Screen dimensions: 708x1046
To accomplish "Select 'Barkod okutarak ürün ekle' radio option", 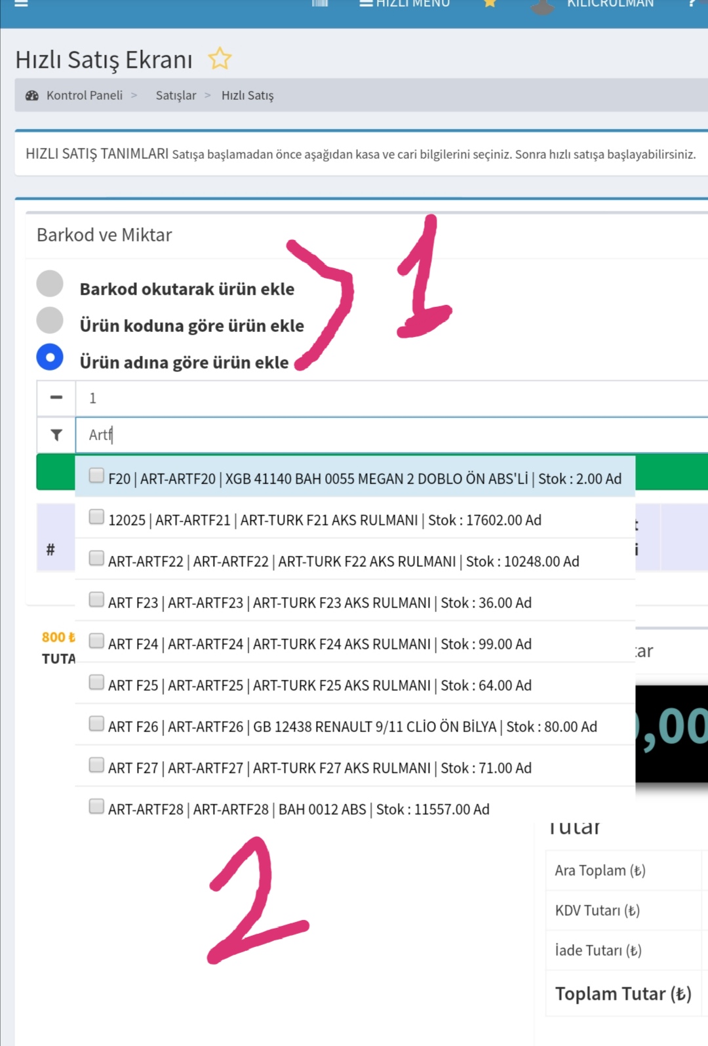I will [x=50, y=284].
